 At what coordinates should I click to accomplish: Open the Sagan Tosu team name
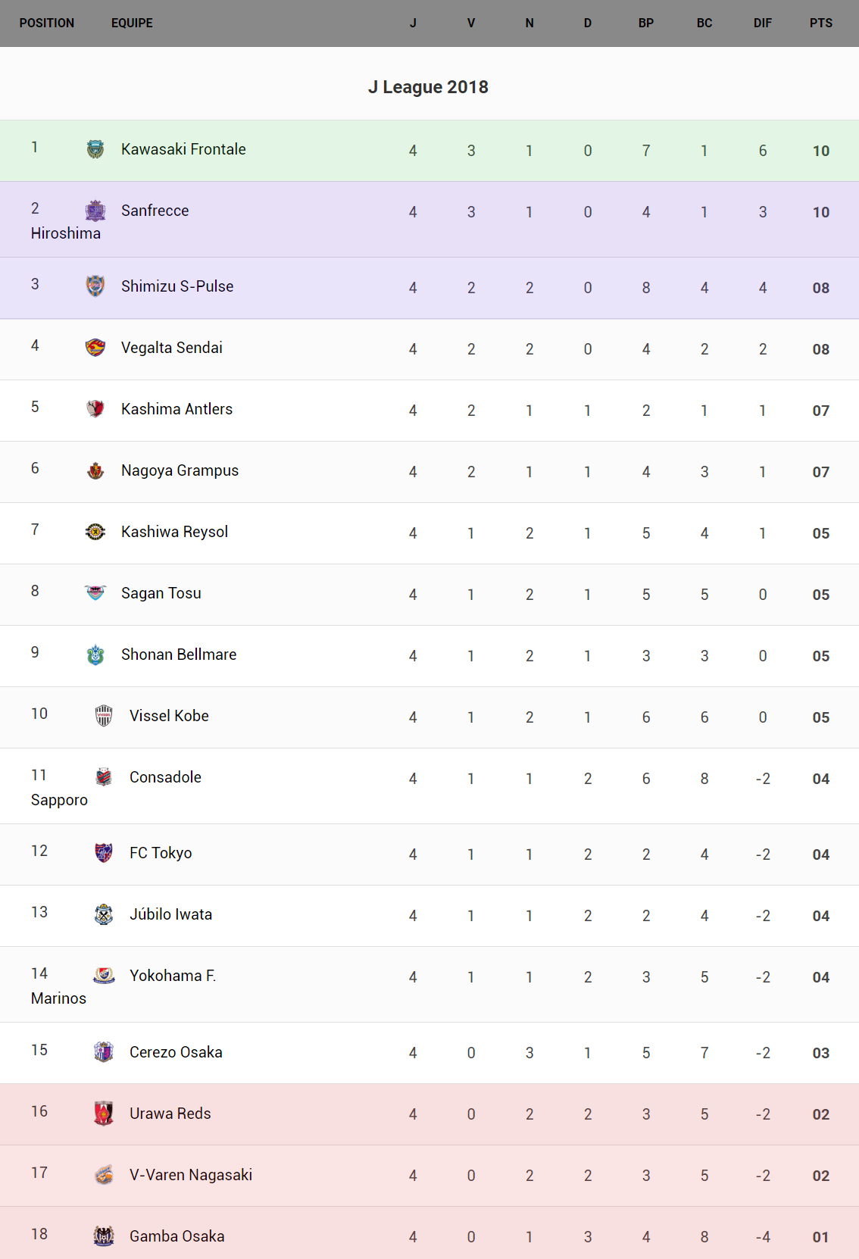tap(161, 593)
